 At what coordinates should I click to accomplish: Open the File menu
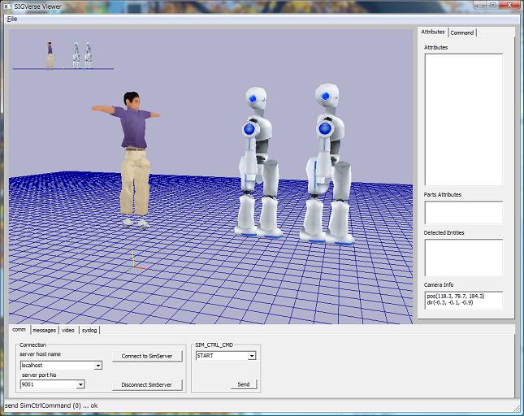click(x=11, y=19)
